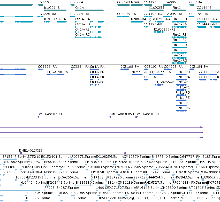The width and height of the screenshot is (220, 202).
Task: Select EST RH50238.5prime label
Action: coord(186,172)
